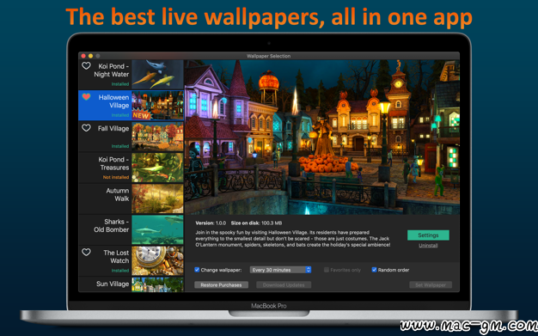Screen dimensions: 538x336
Task: Choose Sharks Old Bomber wallpaper thumbnail
Action: click(x=157, y=229)
